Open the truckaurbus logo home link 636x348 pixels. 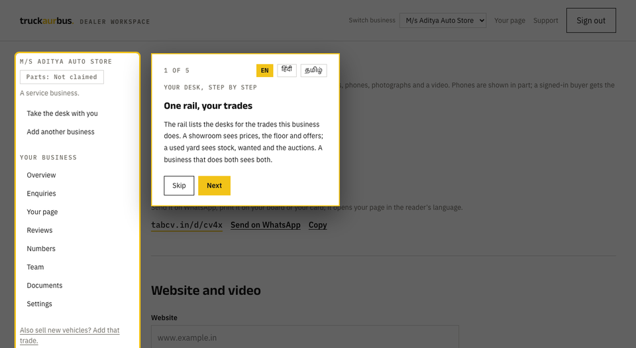tap(46, 21)
